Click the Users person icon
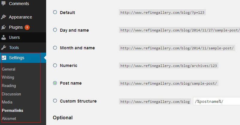 click(4, 37)
